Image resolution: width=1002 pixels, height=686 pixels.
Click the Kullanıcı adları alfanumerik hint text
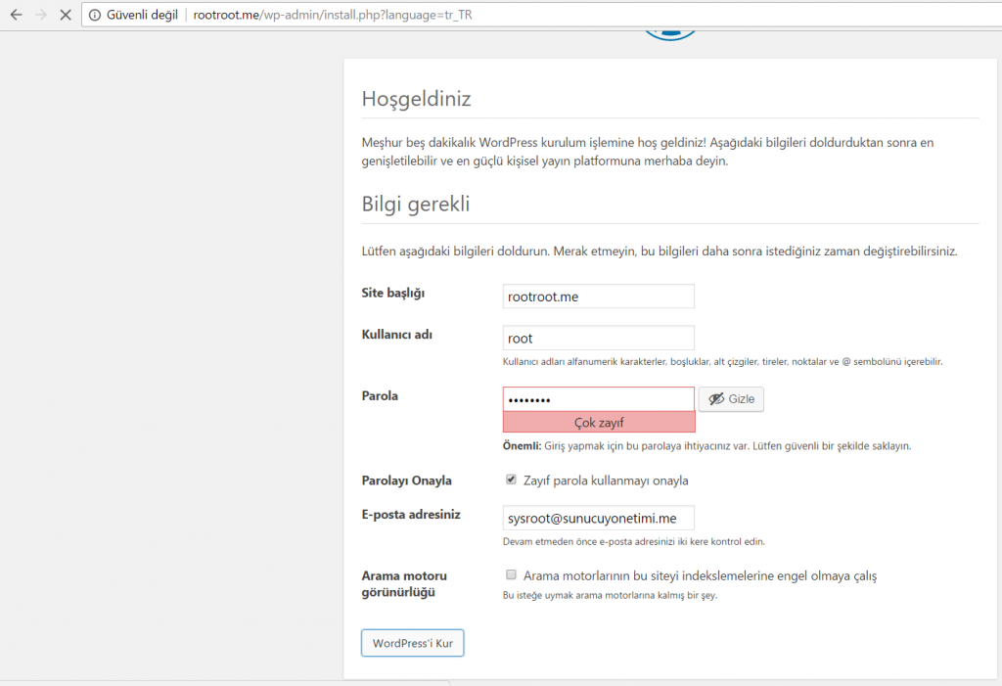click(723, 362)
